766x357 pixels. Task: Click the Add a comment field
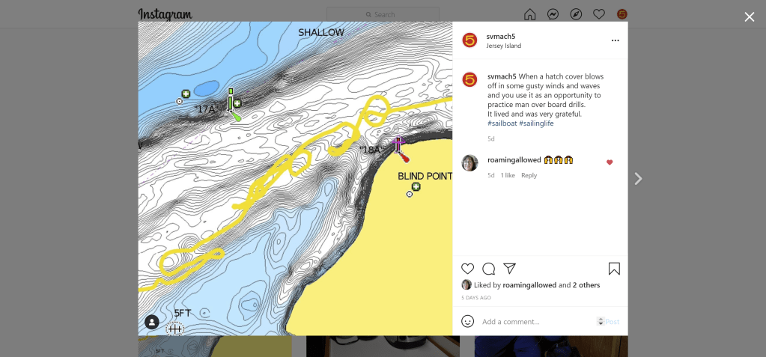pos(537,322)
